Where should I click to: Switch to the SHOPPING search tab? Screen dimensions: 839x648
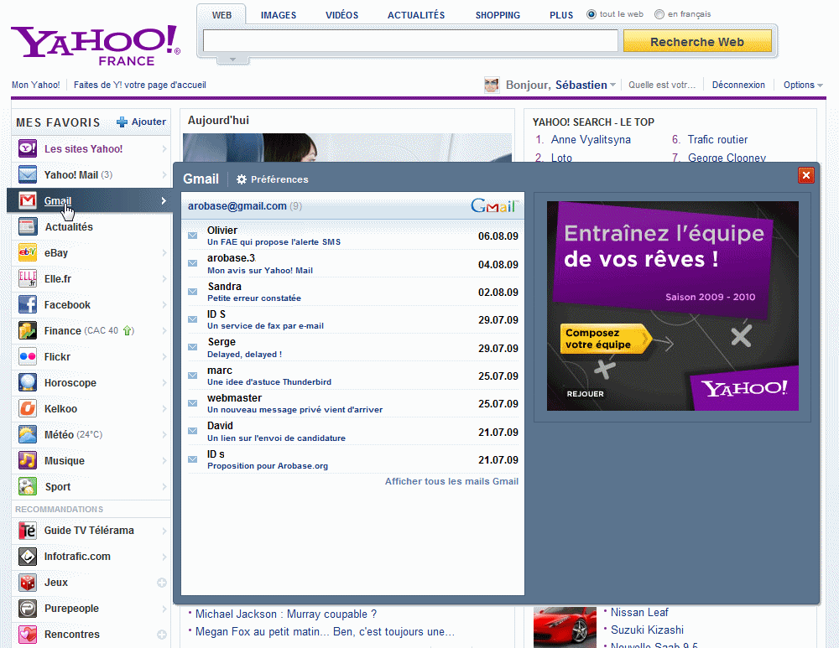[498, 15]
